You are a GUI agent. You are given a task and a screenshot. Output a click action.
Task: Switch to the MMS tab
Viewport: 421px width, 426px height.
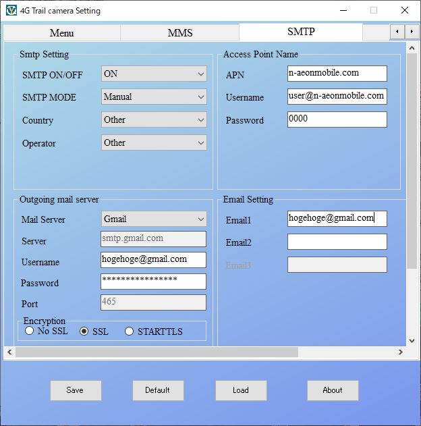pyautogui.click(x=180, y=33)
